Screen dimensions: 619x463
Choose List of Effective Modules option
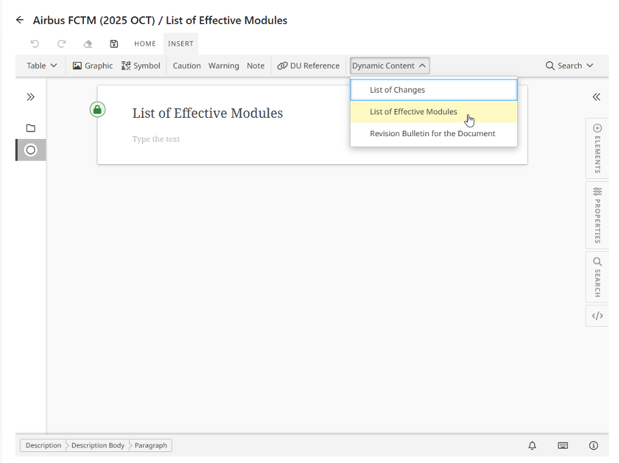tap(434, 112)
